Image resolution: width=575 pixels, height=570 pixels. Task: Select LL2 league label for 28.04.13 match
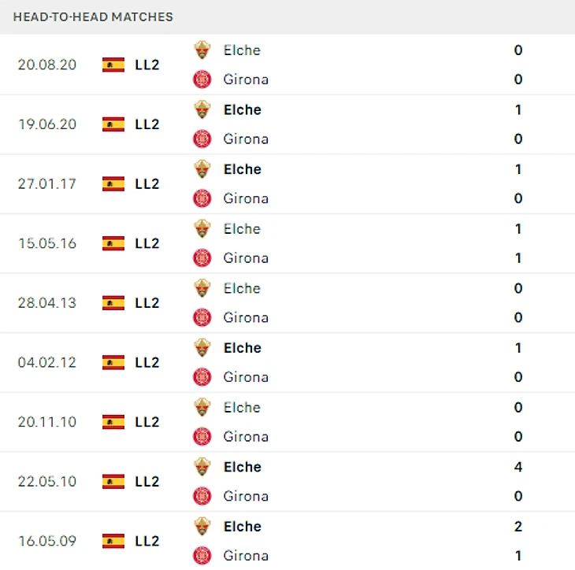coord(147,303)
